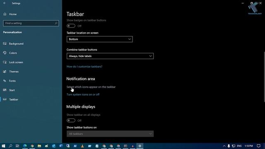Open the Action Center notifications icon

pyautogui.click(x=258, y=146)
